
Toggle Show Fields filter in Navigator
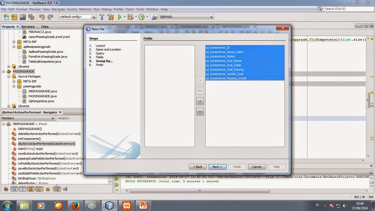click(x=14, y=189)
